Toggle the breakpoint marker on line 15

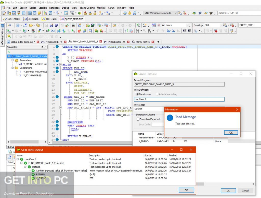coord(57,97)
